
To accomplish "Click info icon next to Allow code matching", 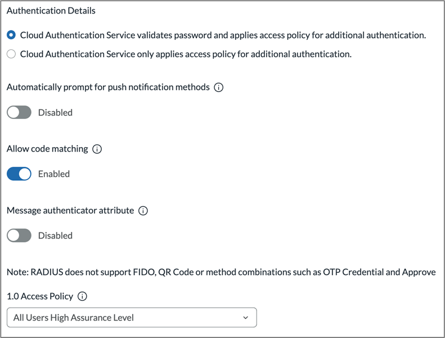I will point(97,149).
